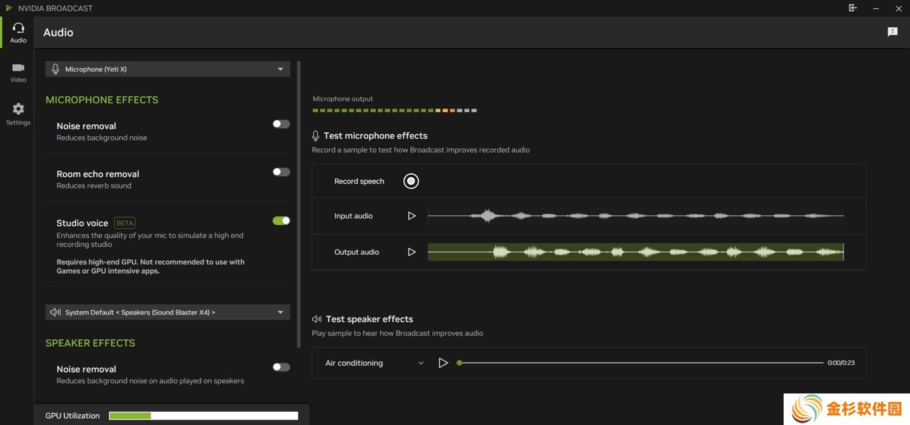Click the 'Reduces reverb sound' description

[x=94, y=185]
